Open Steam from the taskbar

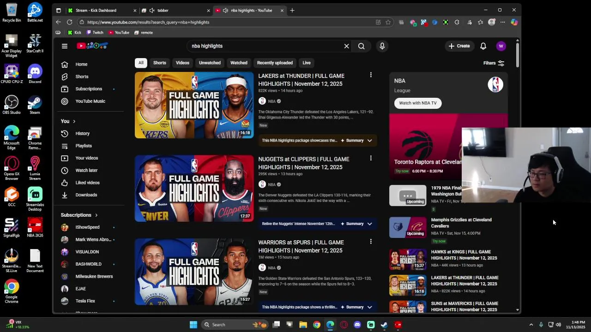(x=384, y=325)
